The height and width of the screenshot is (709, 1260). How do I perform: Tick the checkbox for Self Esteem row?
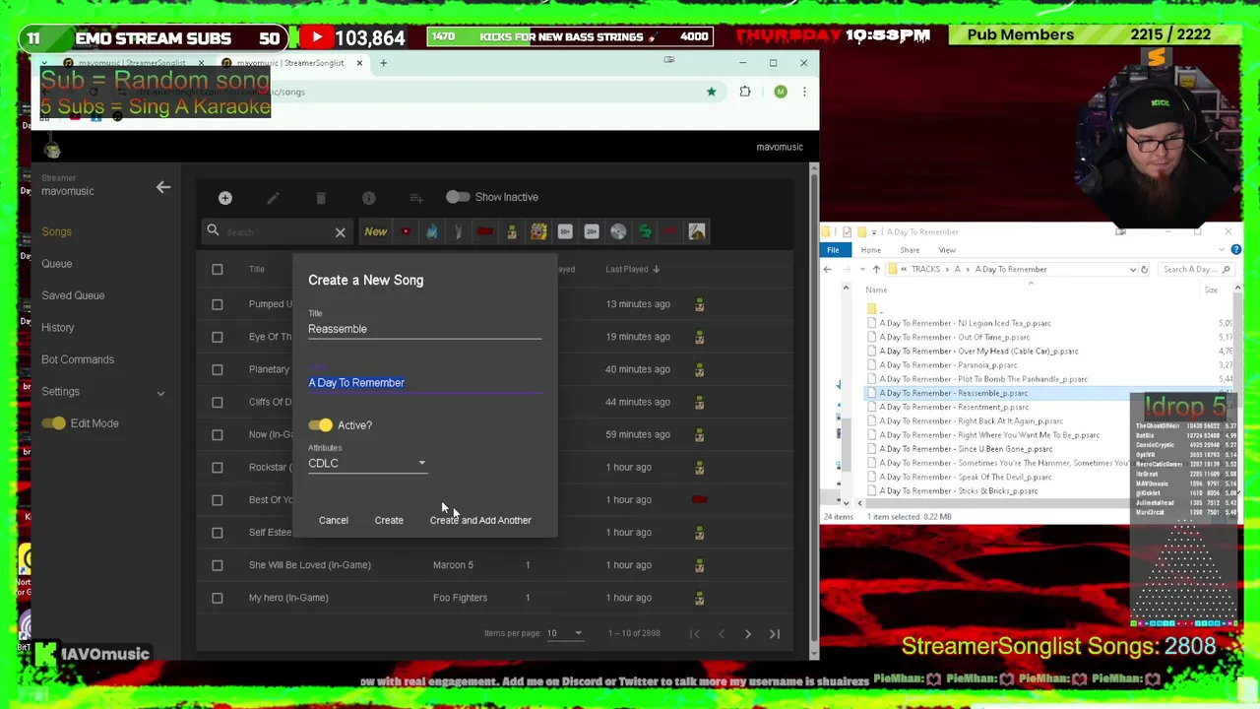click(218, 533)
